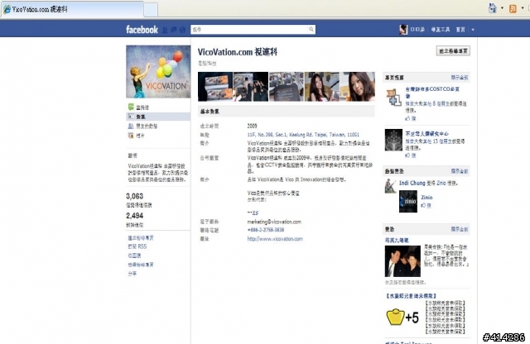This screenshot has width=530, height=344.
Task: Click the search magnifier icon
Action: pos(311,30)
